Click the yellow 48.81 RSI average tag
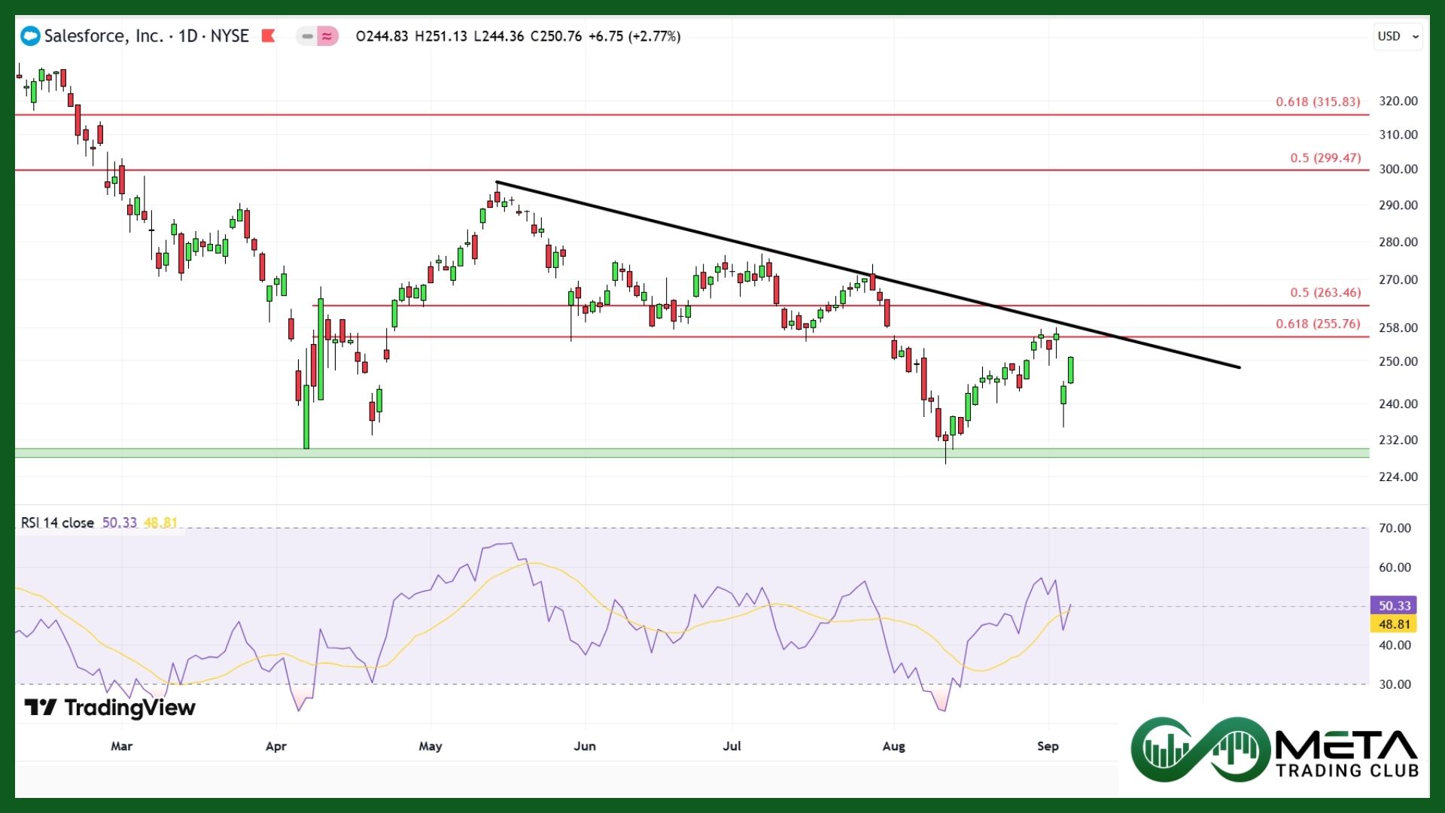The width and height of the screenshot is (1445, 813). point(1394,624)
